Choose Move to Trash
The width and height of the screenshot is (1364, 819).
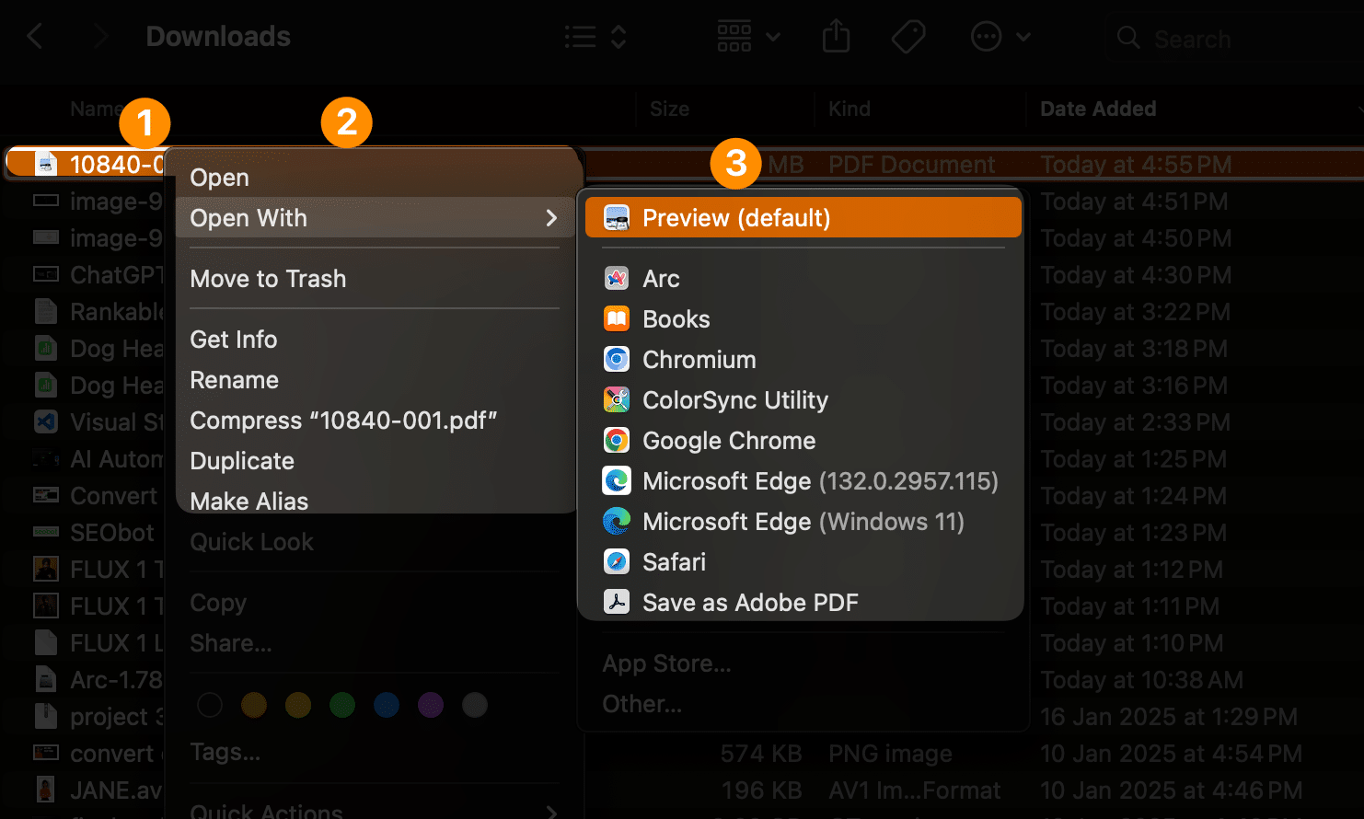point(376,279)
